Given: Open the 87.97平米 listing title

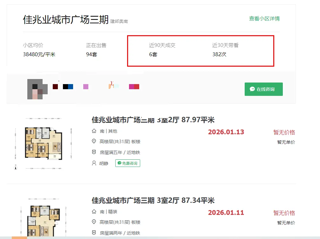Looking at the screenshot, I should [153, 120].
